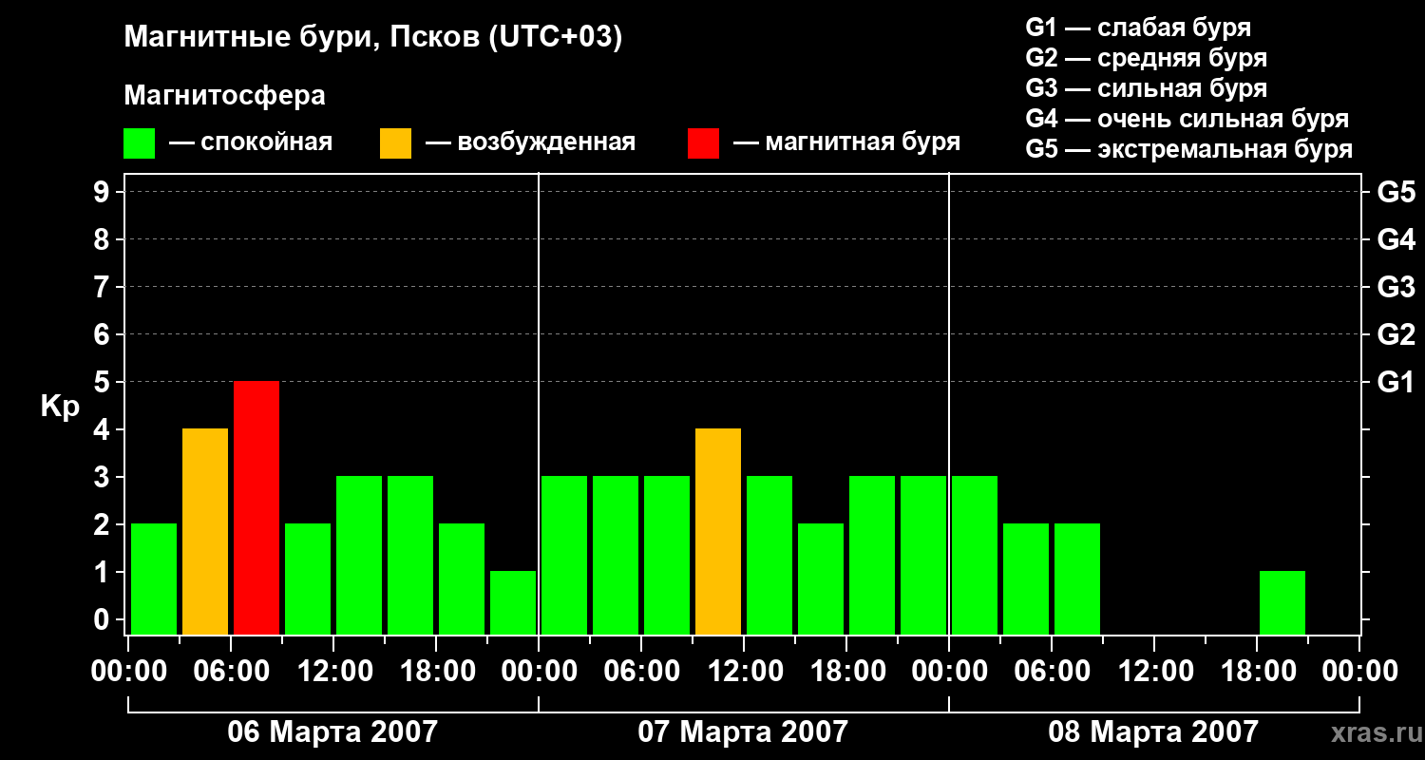Click the 'G5' label on the right axis
The image size is (1425, 760).
[x=1396, y=192]
